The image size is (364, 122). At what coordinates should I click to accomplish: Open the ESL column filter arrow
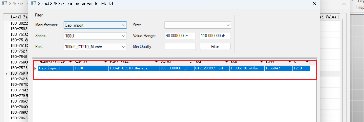226,62
